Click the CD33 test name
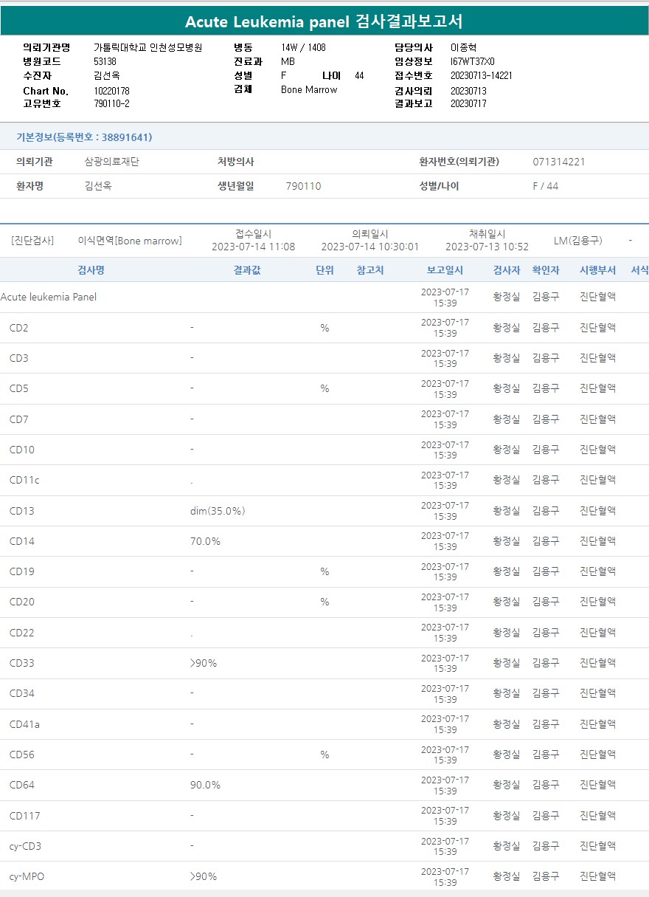The height and width of the screenshot is (897, 649). pos(22,663)
